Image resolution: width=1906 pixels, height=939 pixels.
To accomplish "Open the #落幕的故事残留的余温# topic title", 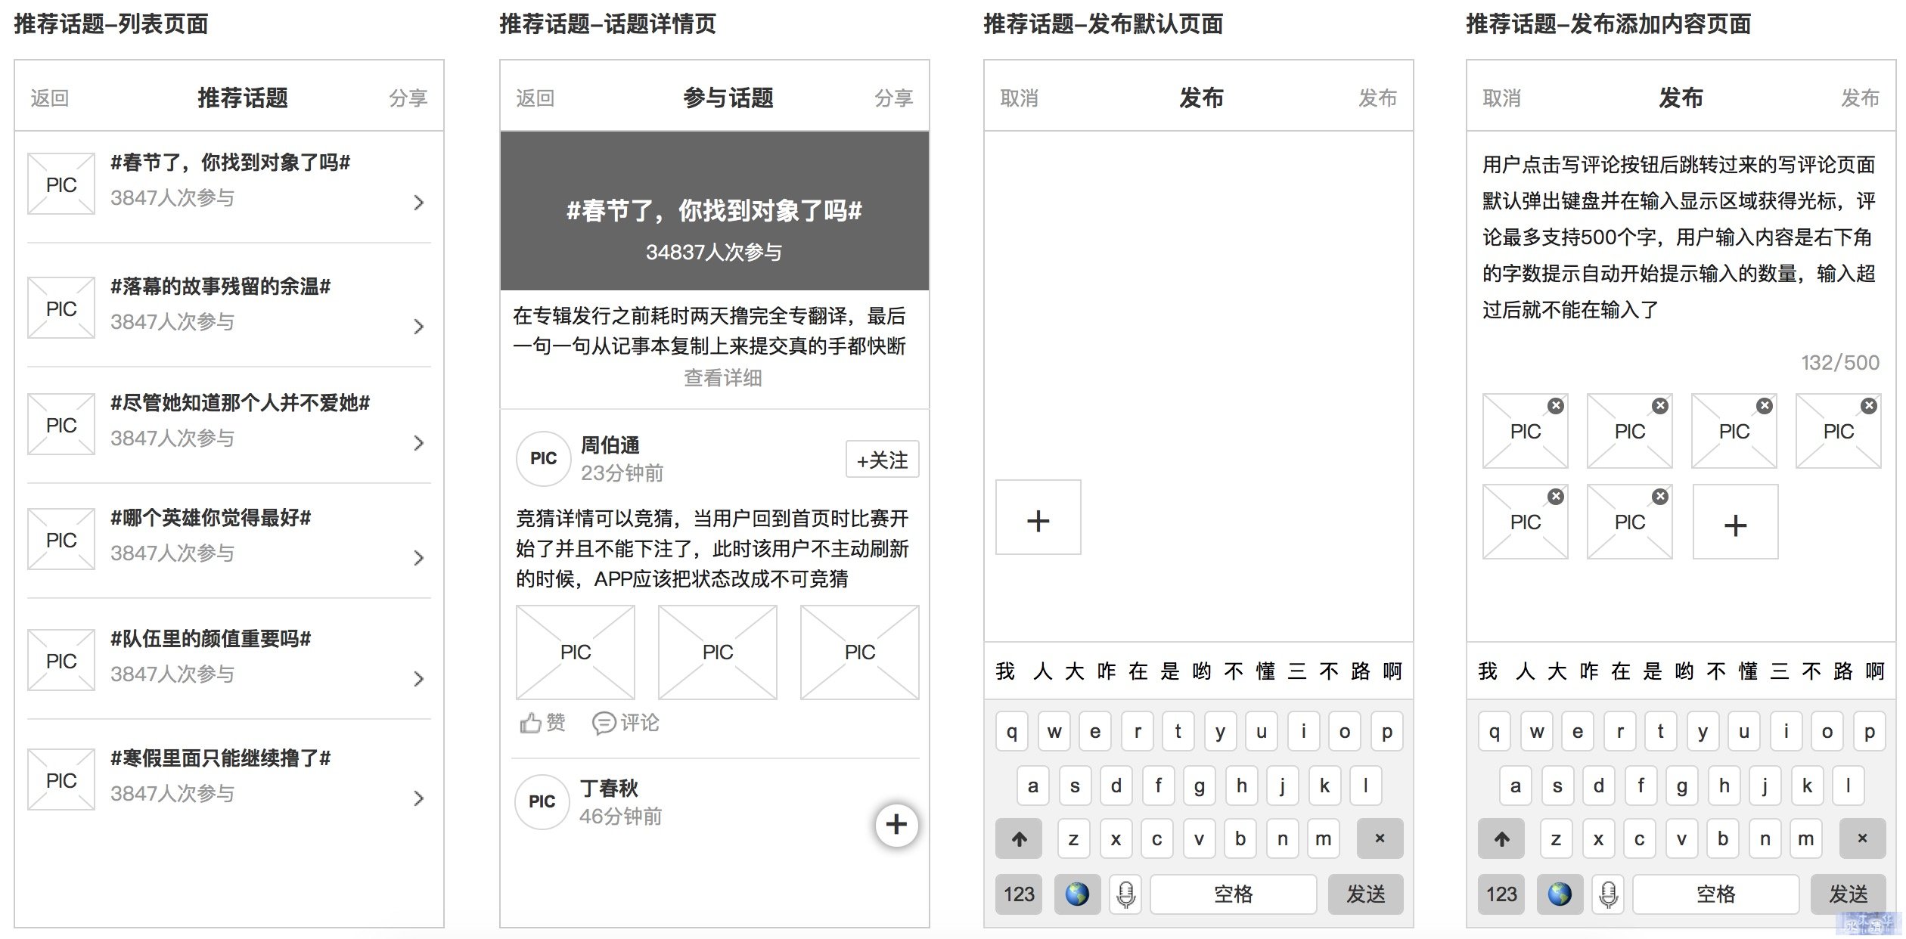I will [x=220, y=286].
